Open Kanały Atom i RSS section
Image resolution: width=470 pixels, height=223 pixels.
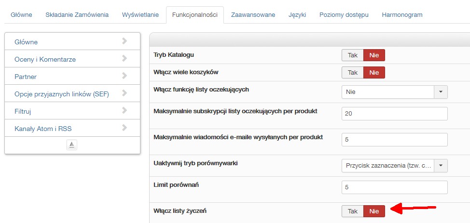[x=43, y=129]
